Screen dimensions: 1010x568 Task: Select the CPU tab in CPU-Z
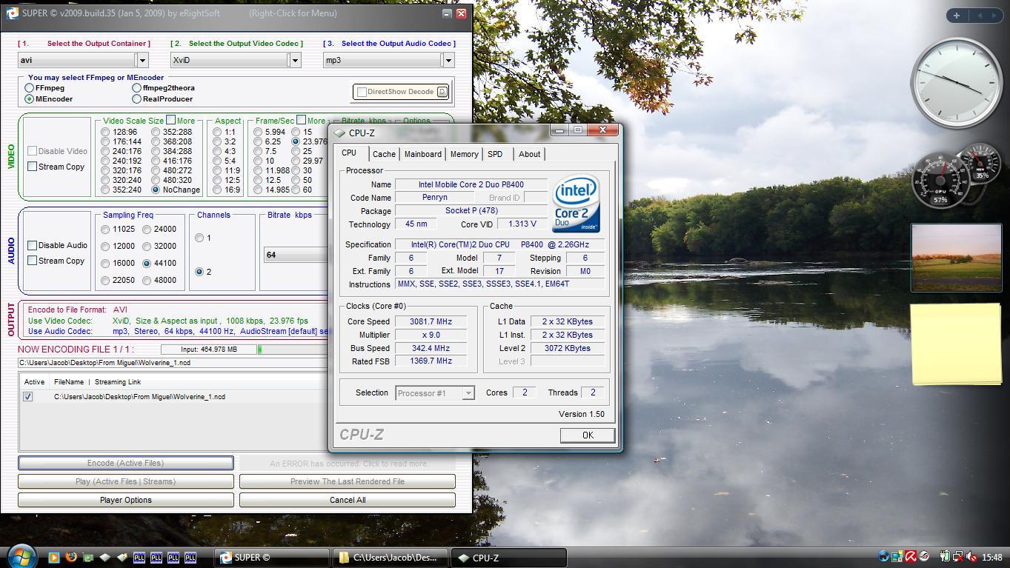point(349,153)
